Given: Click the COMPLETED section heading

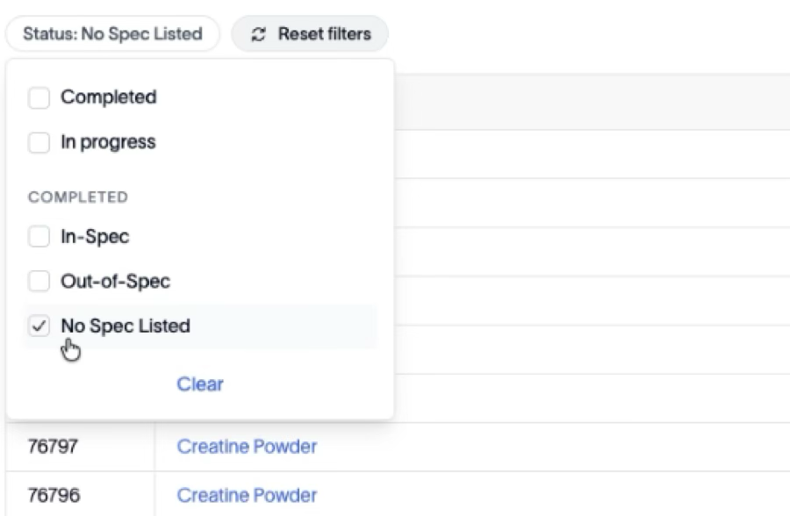Looking at the screenshot, I should tap(78, 197).
